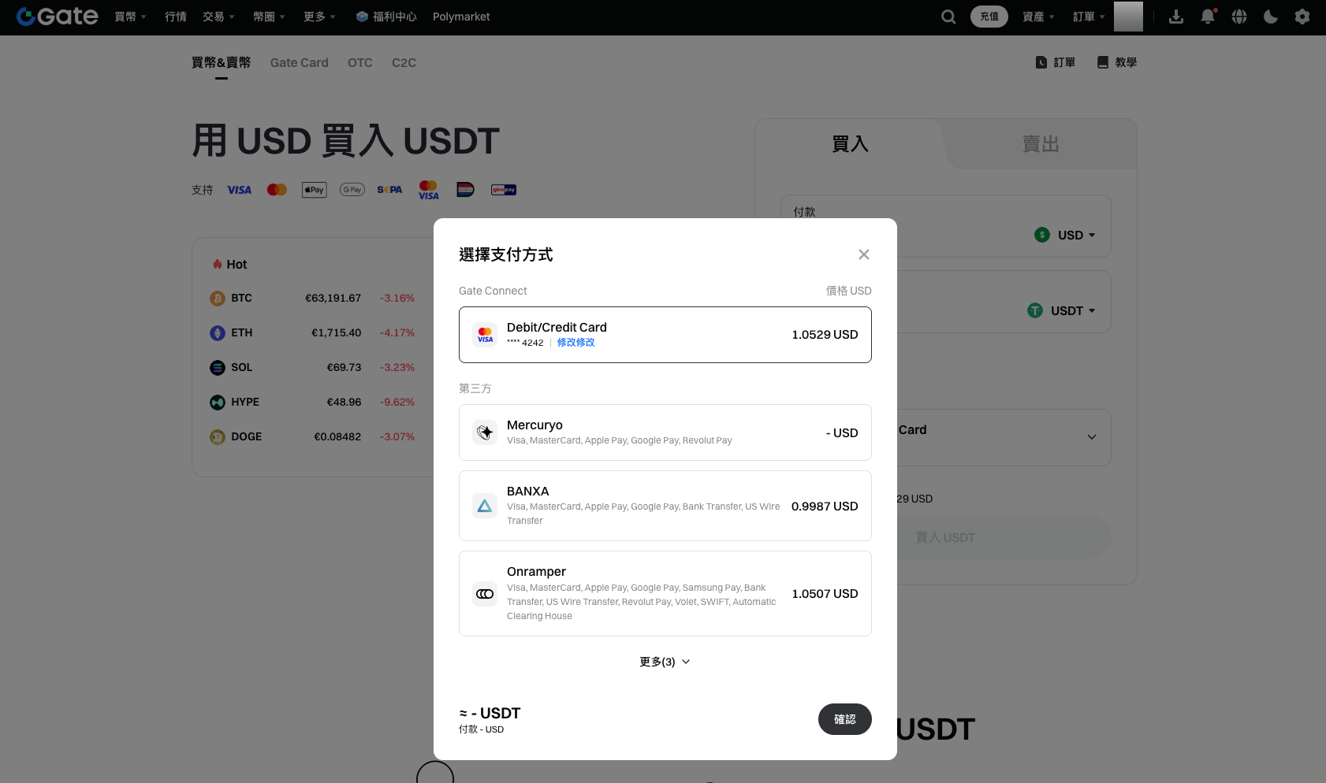Open the language globe icon
Viewport: 1326px width, 783px height.
1239,17
